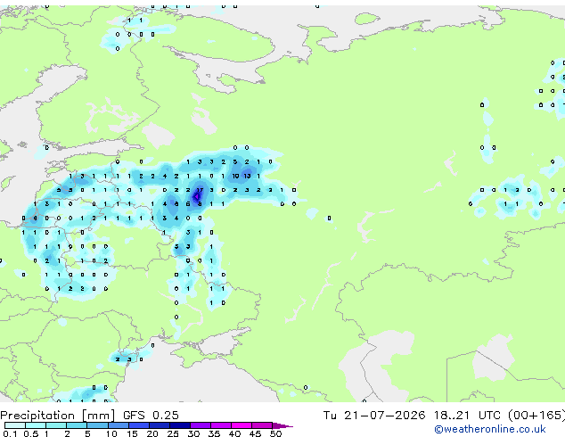Viewport: 565px width, 437px height.
Task: Click the legend scale label 0.1
Action: pos(10,433)
